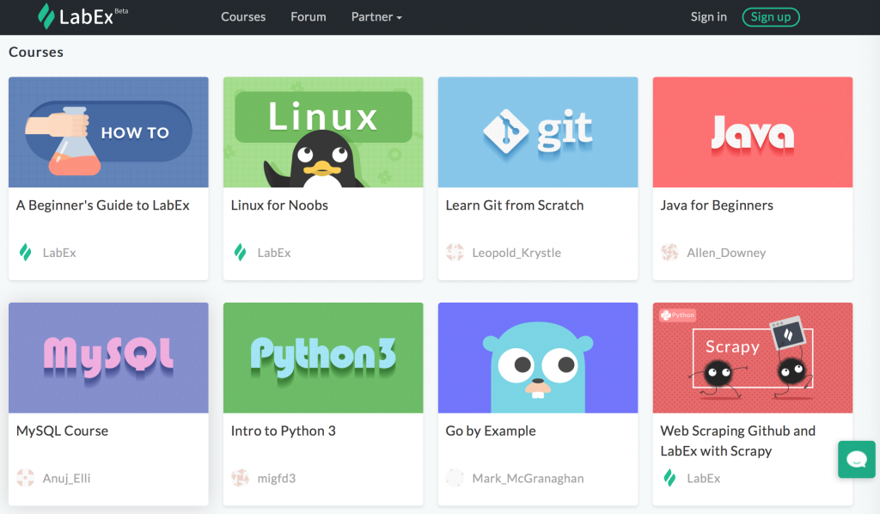Click LabEx author icon under Beginner's Guide
This screenshot has height=514, width=880.
(x=26, y=253)
